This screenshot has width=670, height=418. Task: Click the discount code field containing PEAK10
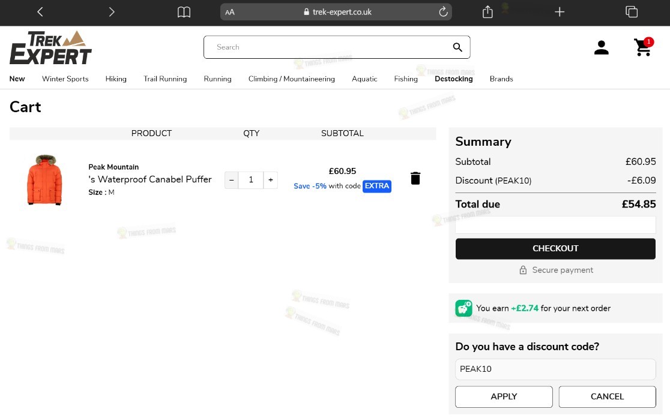tap(555, 369)
